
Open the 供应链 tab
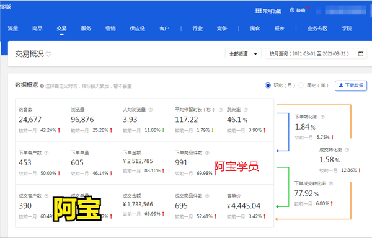(x=138, y=29)
